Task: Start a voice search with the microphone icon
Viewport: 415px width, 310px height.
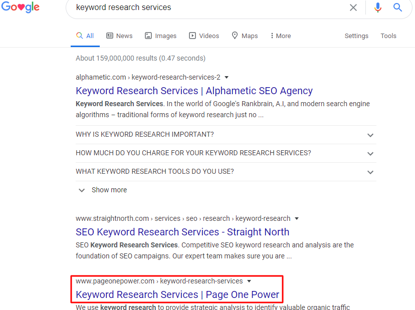Action: [x=378, y=8]
